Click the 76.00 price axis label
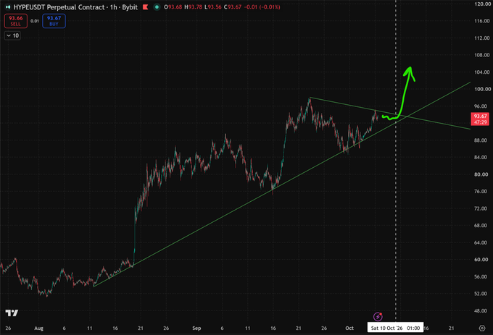493x335 pixels. (x=481, y=191)
